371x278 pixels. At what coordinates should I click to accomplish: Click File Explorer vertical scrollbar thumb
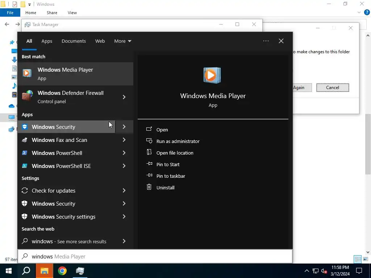pos(368,144)
